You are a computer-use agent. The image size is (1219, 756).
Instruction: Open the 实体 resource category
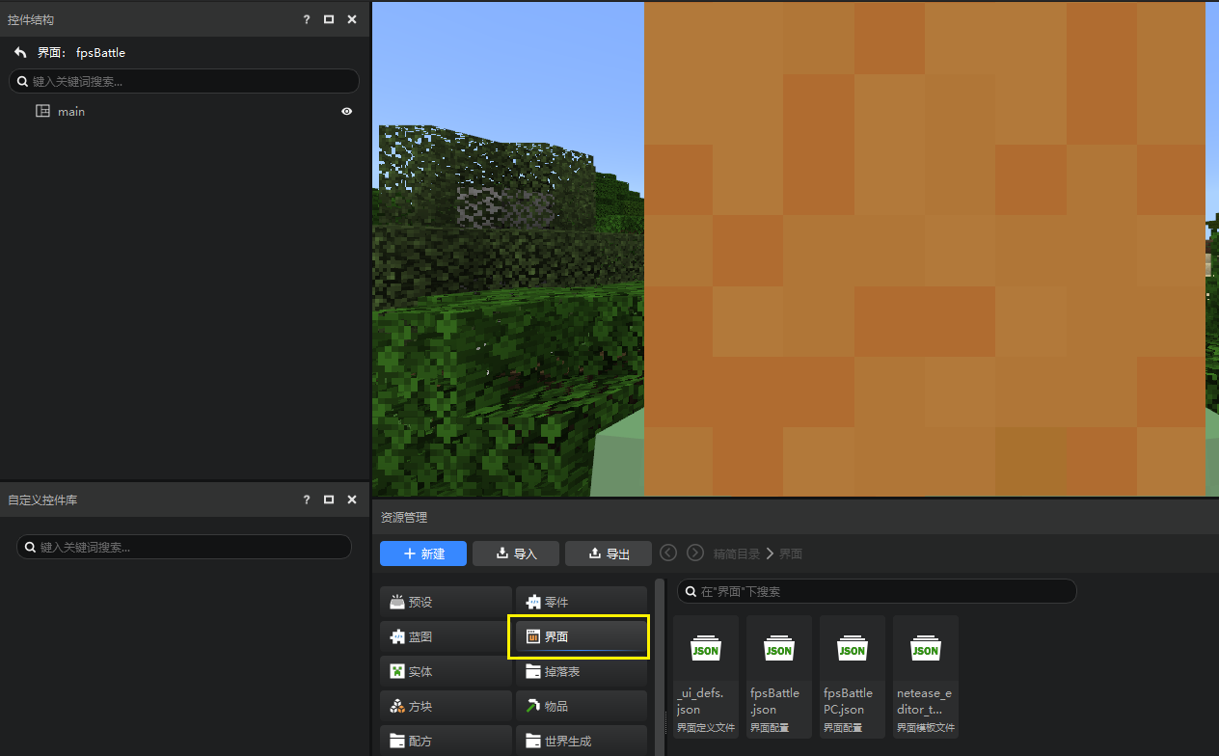pos(446,671)
